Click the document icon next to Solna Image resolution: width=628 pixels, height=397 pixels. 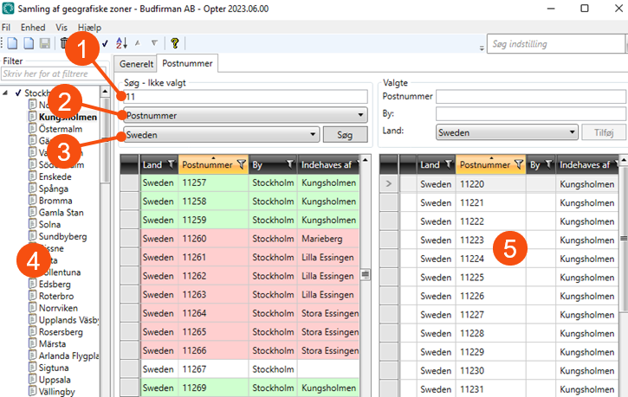(32, 224)
